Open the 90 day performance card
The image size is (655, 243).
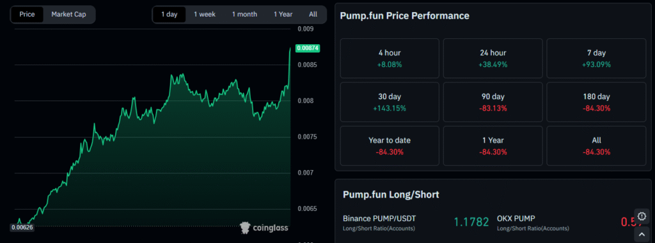[493, 102]
